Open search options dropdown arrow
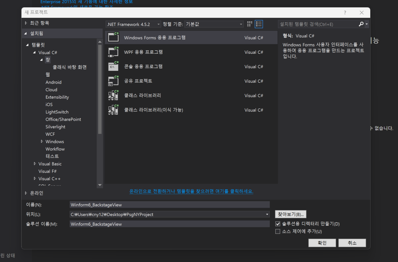This screenshot has height=262, width=398. 367,24
